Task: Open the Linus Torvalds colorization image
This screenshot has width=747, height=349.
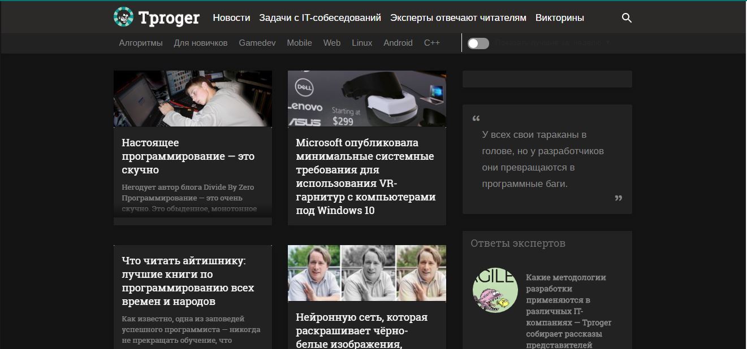Action: (x=367, y=273)
